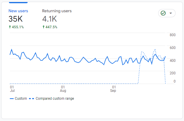Click the 800 y-axis label
Viewport: 184px width, 121px height.
click(172, 35)
